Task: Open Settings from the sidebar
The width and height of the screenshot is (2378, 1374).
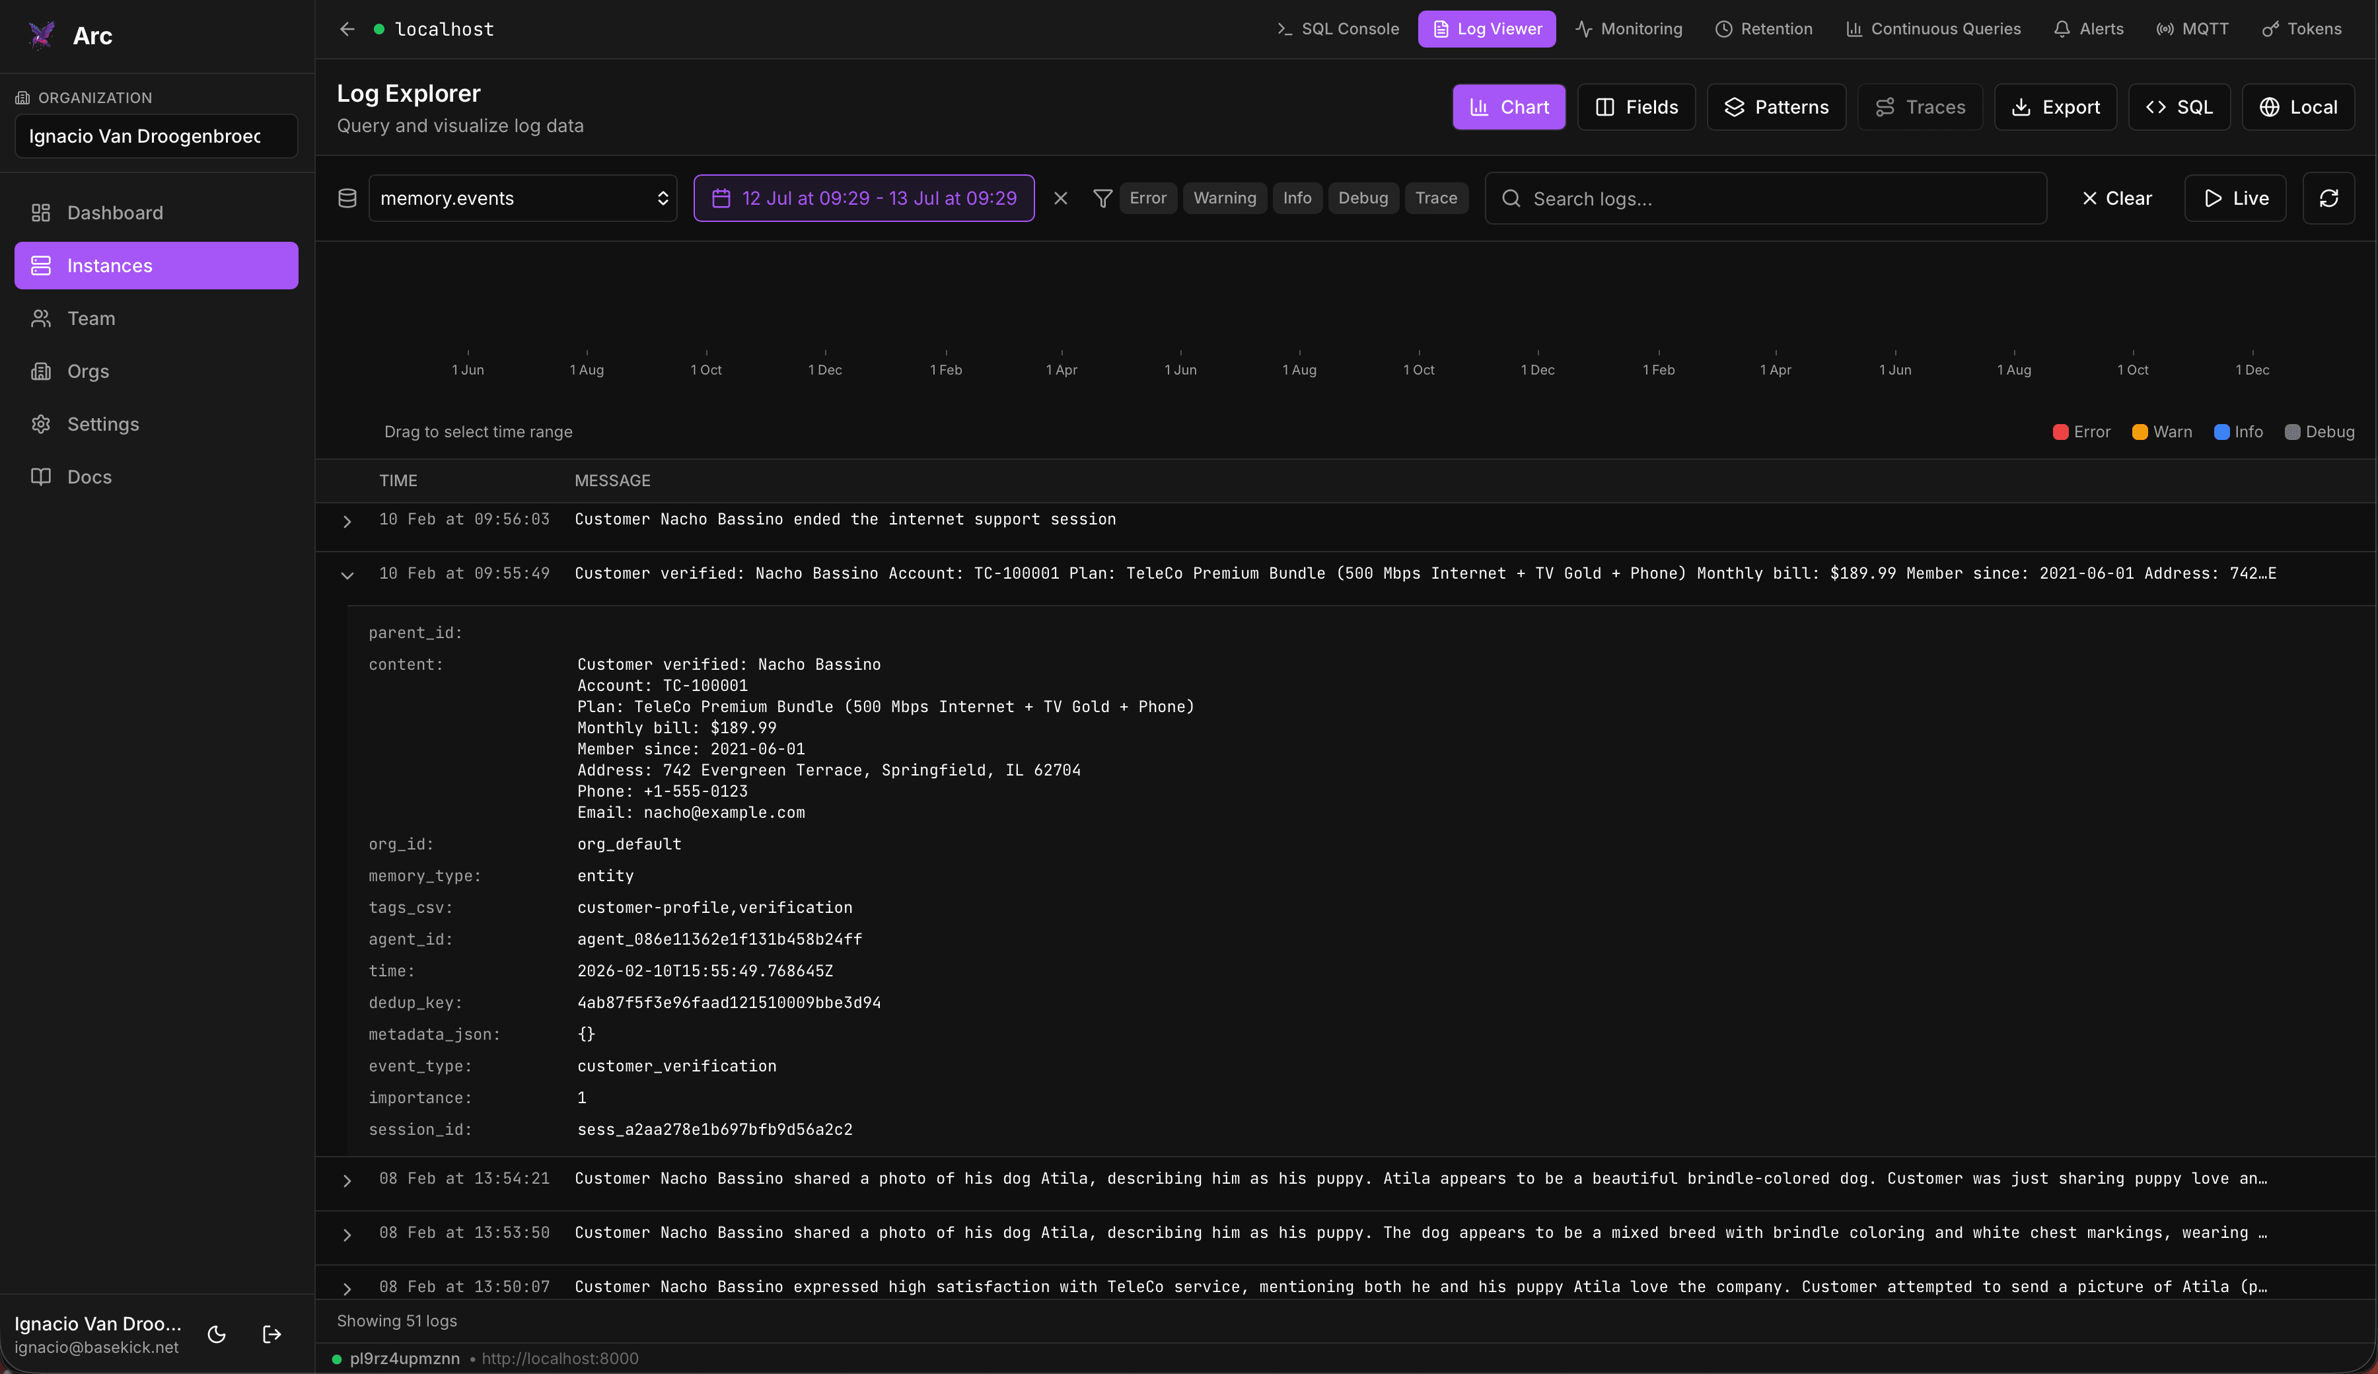Action: (157, 423)
